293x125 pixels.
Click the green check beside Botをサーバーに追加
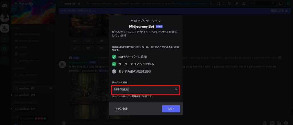(x=114, y=57)
